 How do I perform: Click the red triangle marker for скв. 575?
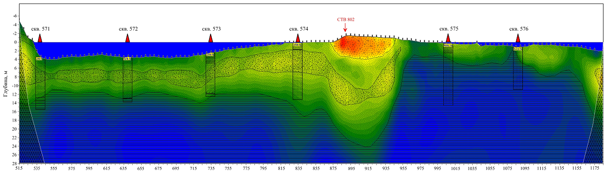tap(448, 38)
